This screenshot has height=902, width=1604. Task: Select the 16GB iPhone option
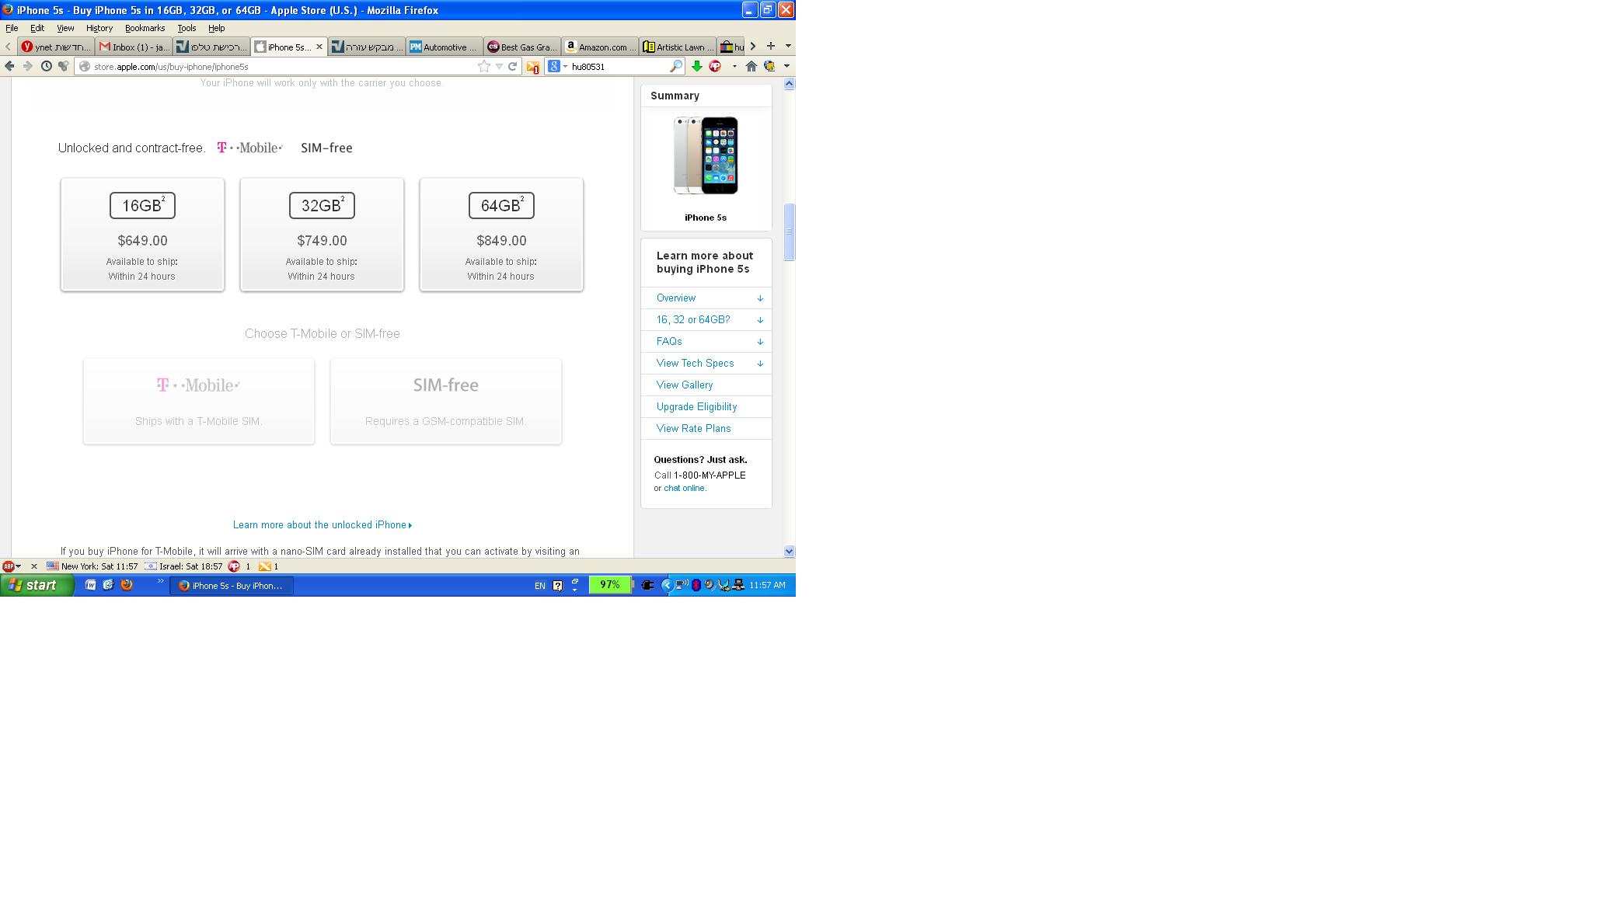tap(142, 235)
